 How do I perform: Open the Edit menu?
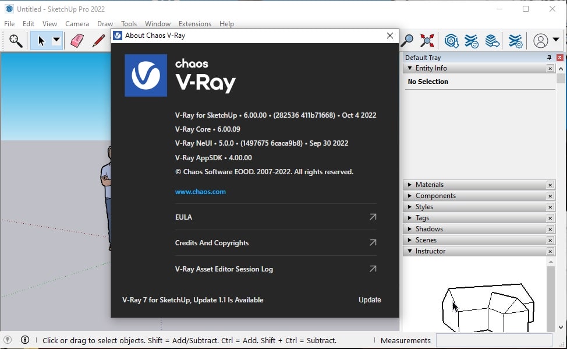point(28,23)
